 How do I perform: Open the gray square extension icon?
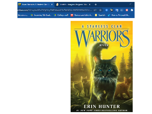point(122,10)
